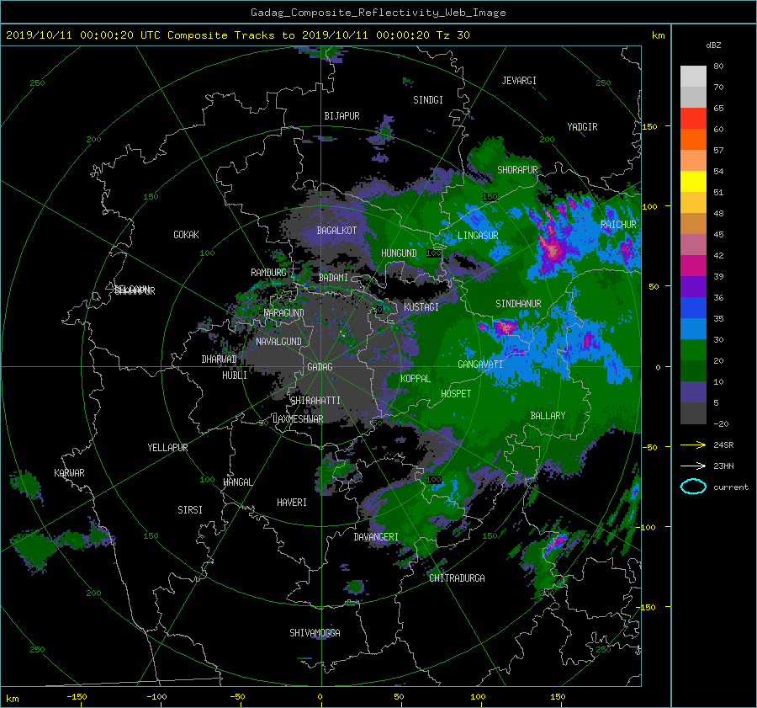The width and height of the screenshot is (757, 708).
Task: Click the YADGIR label on map
Action: pos(582,127)
